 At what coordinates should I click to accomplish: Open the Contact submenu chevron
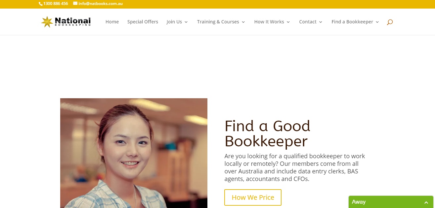click(x=321, y=22)
